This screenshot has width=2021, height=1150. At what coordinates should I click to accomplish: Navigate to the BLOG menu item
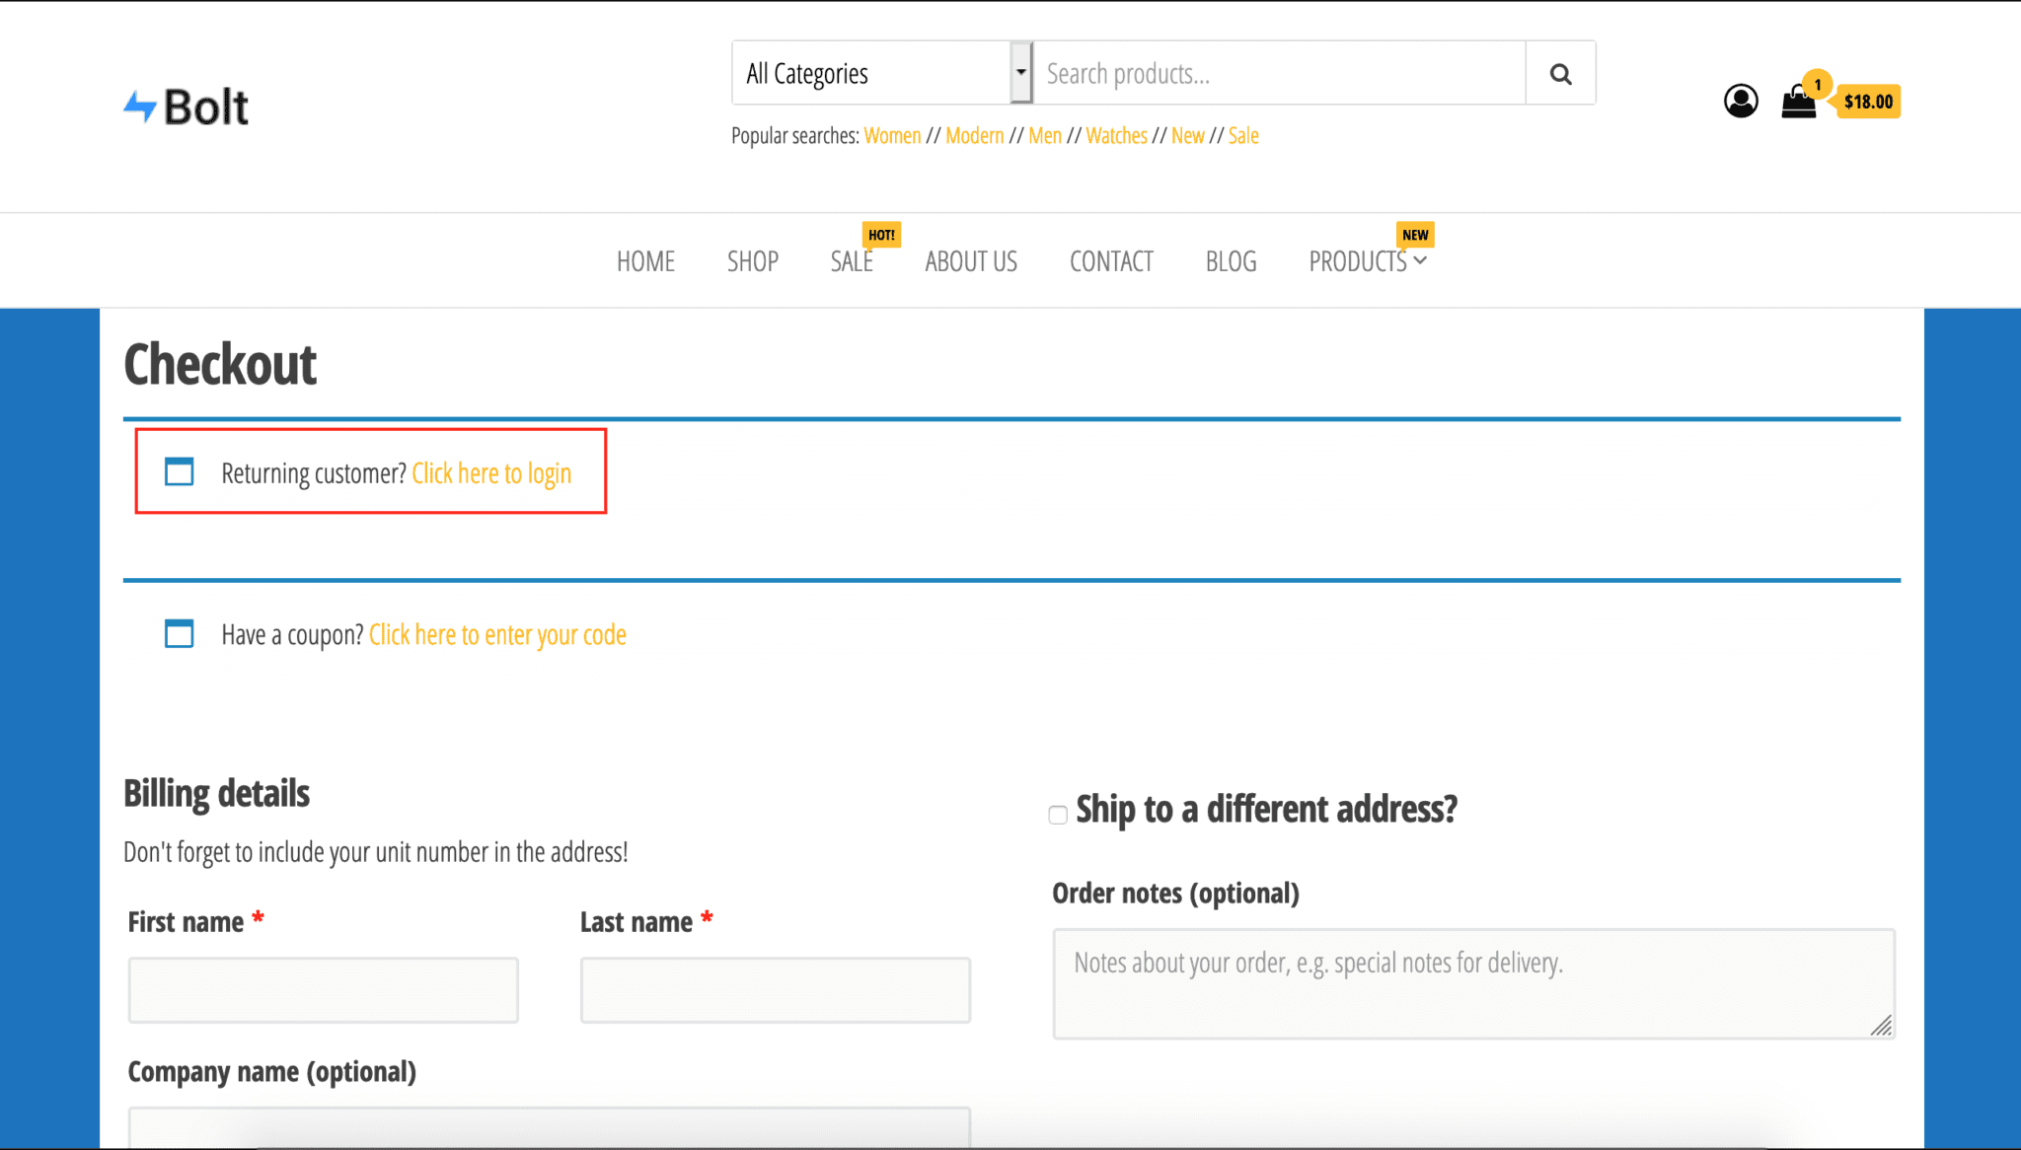pos(1230,259)
